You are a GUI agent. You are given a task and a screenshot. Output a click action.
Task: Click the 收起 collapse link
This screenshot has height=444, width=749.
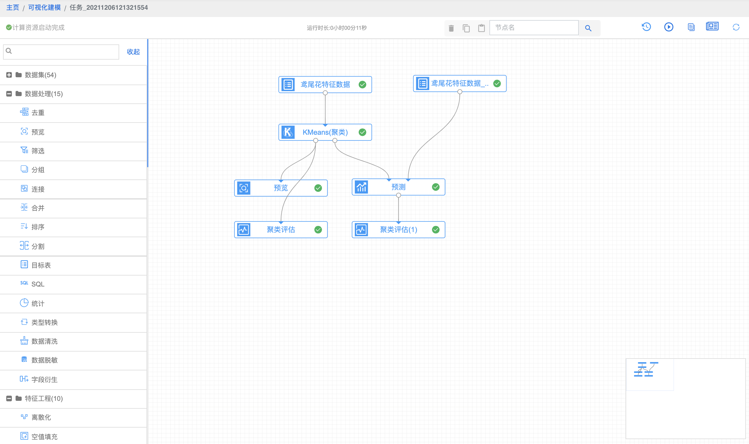click(x=133, y=52)
